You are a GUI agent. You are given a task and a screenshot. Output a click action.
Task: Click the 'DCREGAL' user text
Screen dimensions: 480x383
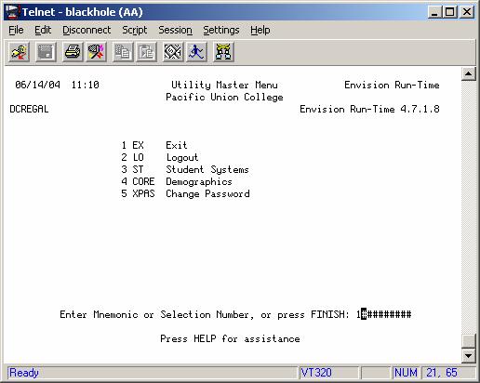click(29, 109)
